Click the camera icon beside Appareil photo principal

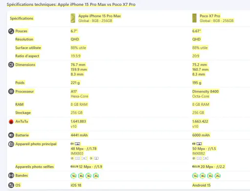[x=11, y=144]
